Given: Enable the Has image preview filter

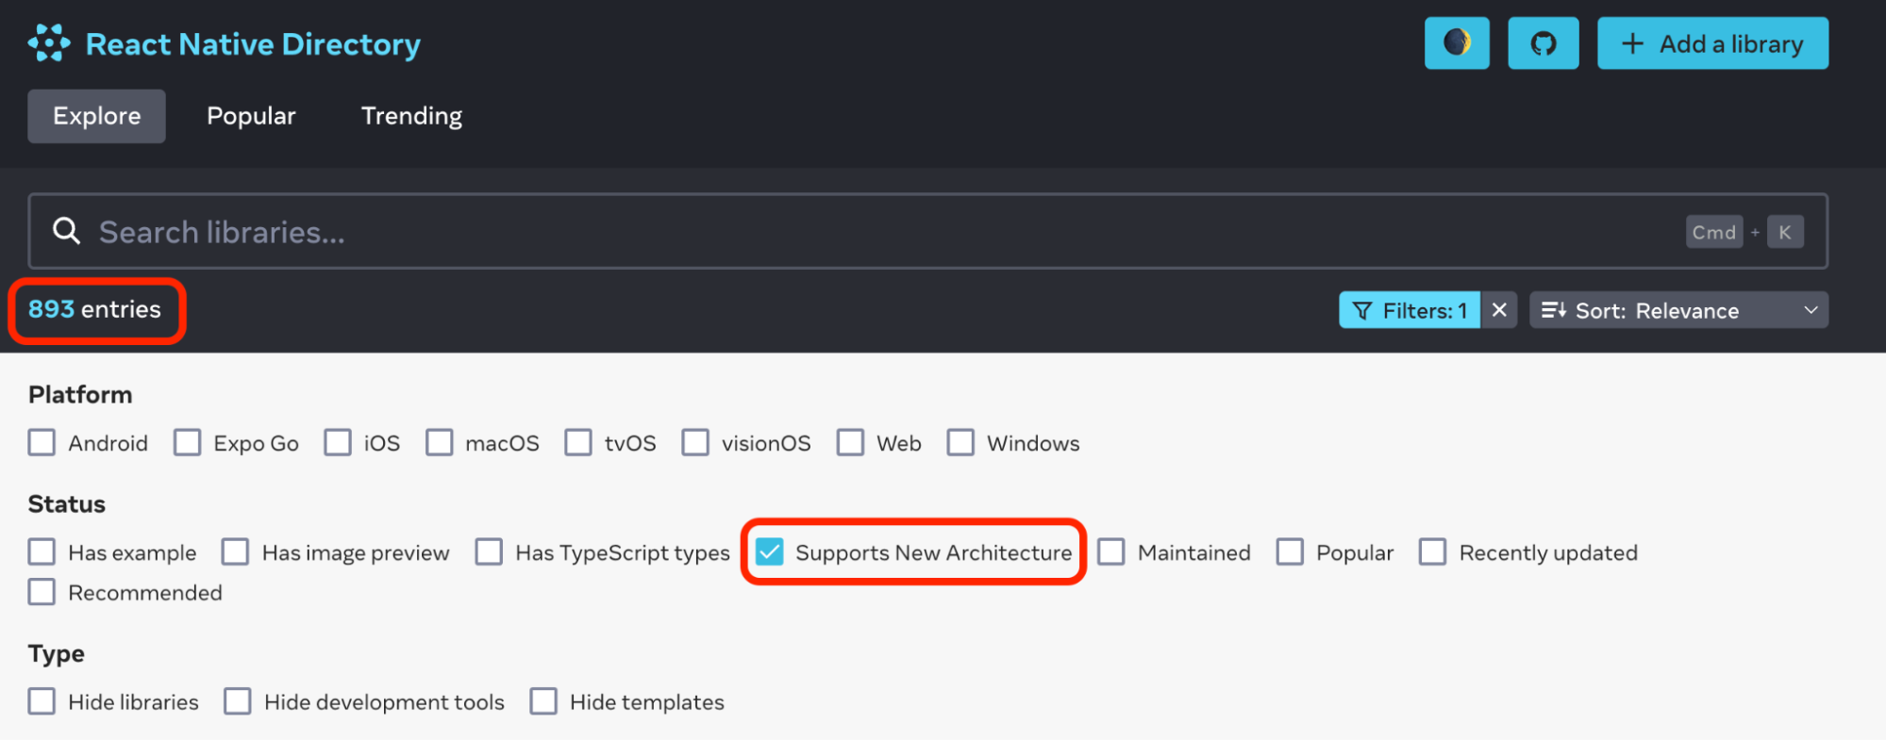Looking at the screenshot, I should (x=235, y=551).
